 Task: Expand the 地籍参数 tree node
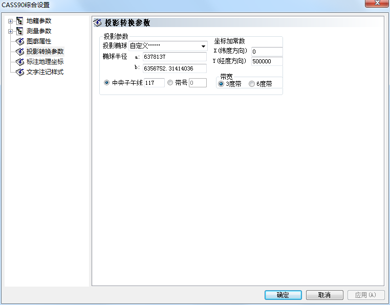pyautogui.click(x=10, y=21)
